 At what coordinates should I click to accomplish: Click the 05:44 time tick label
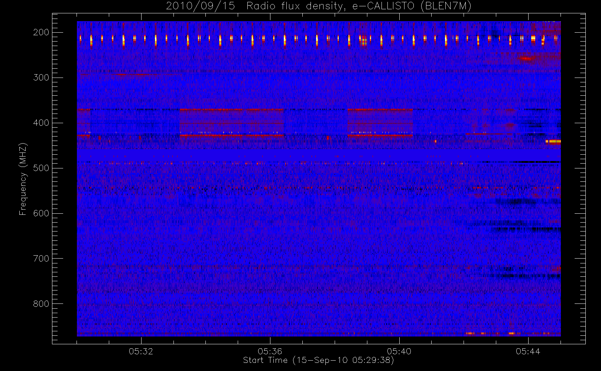point(528,351)
